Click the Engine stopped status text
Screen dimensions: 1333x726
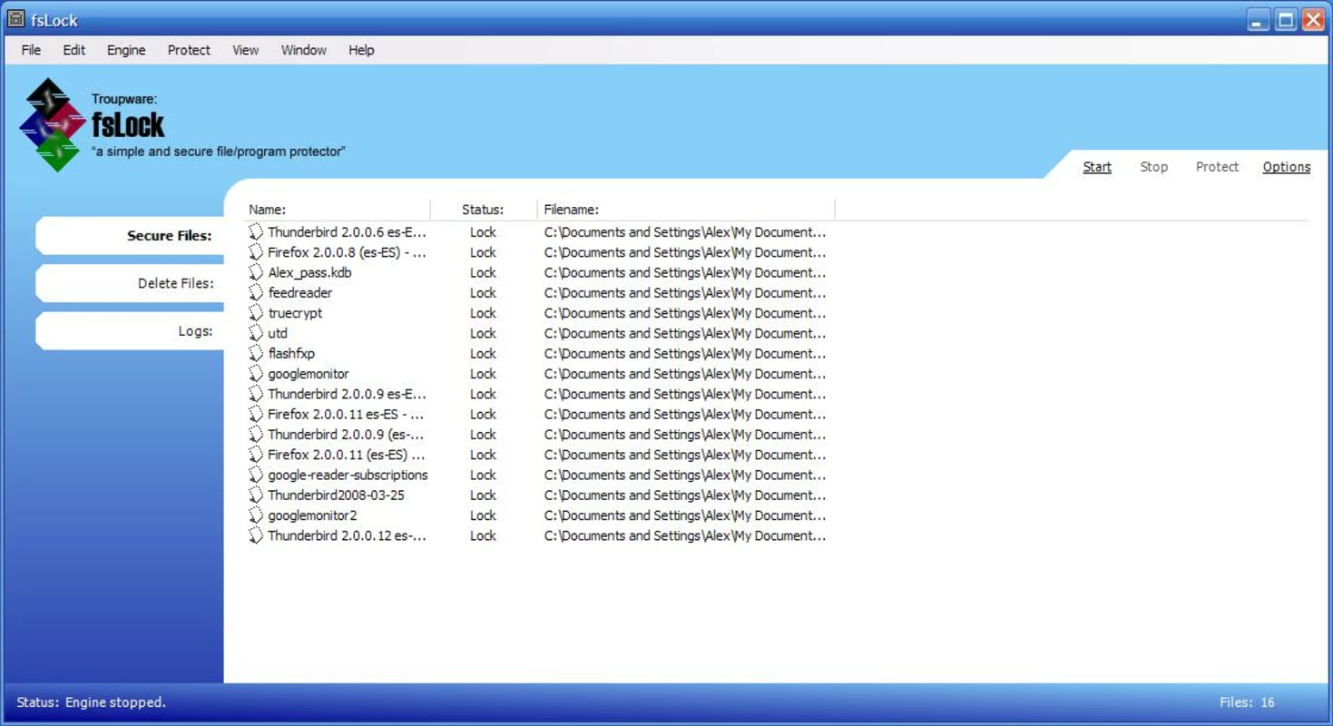click(x=91, y=702)
